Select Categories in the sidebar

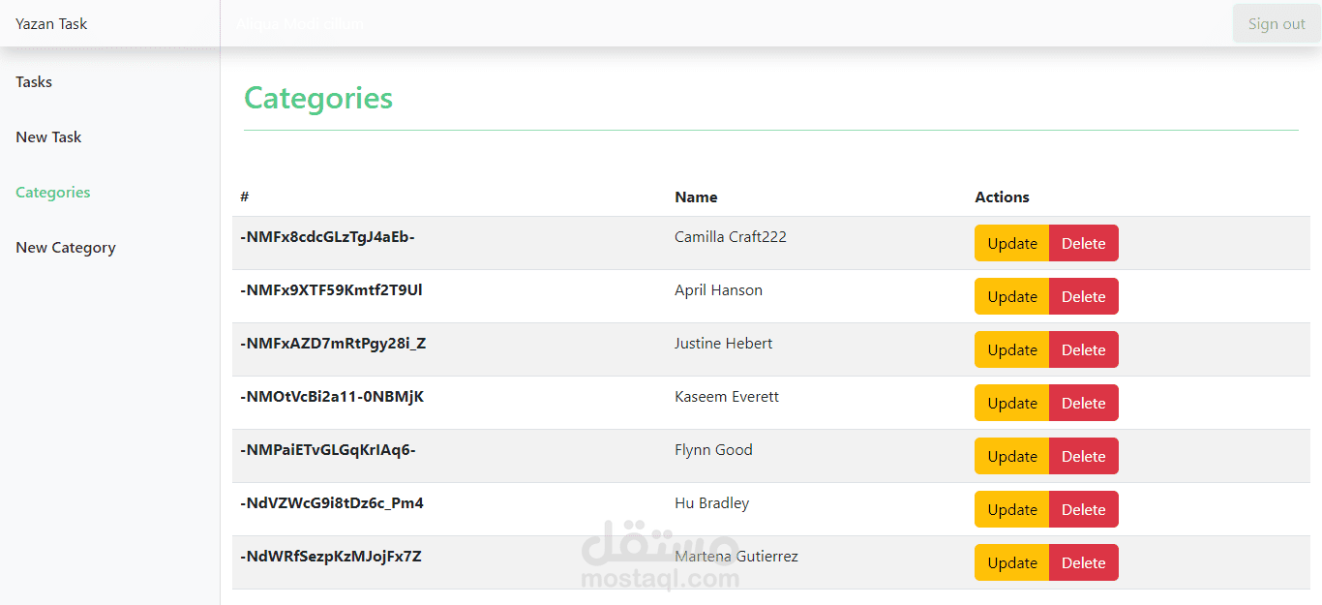pyautogui.click(x=53, y=193)
